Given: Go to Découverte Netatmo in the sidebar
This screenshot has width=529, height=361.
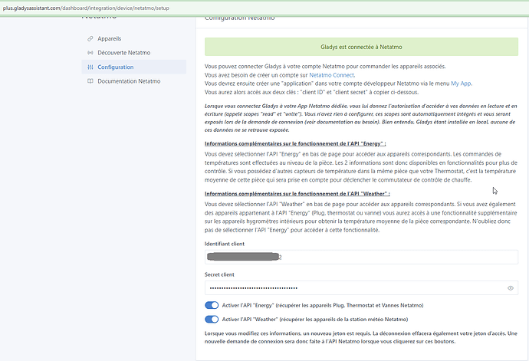Looking at the screenshot, I should (x=127, y=53).
